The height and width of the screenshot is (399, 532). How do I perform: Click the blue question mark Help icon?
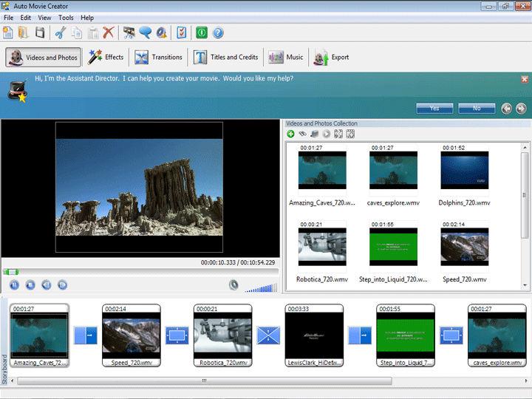(x=218, y=33)
